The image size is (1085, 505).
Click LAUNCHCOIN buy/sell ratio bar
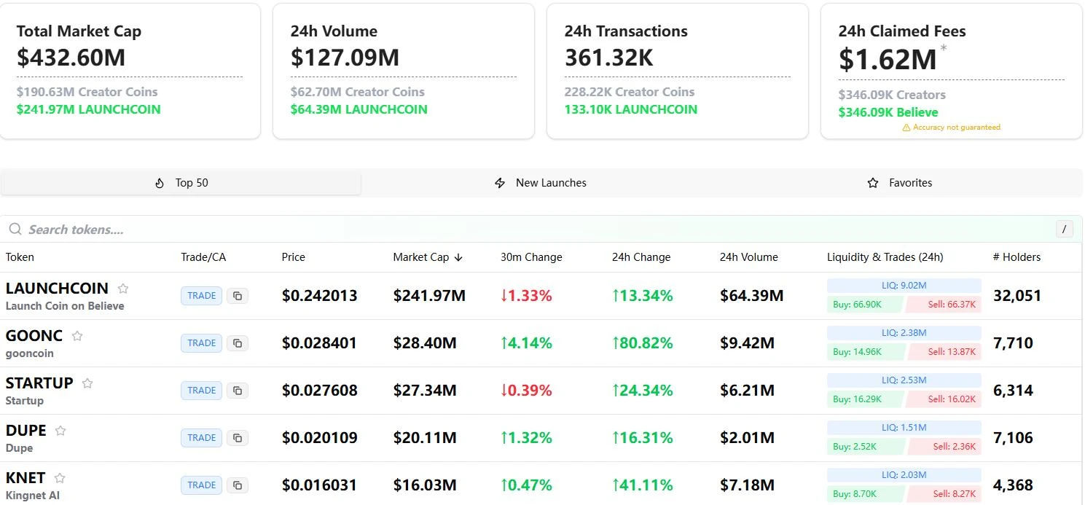click(x=904, y=305)
